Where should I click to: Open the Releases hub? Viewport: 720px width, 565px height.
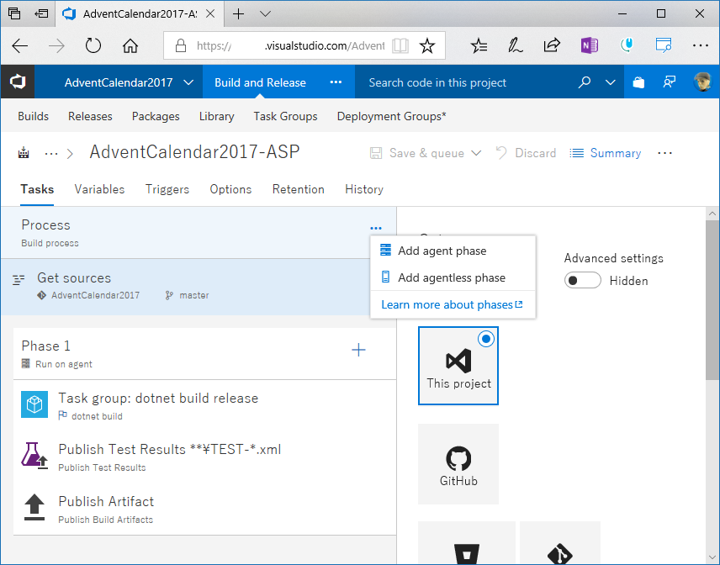[90, 116]
